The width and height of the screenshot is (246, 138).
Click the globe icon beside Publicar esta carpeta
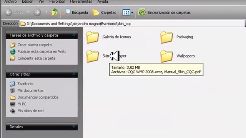pos(13,52)
